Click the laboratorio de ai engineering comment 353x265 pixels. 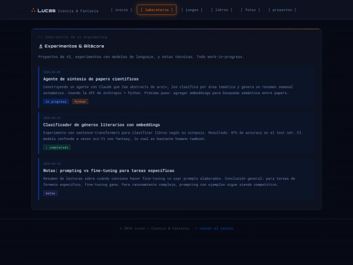point(73,37)
